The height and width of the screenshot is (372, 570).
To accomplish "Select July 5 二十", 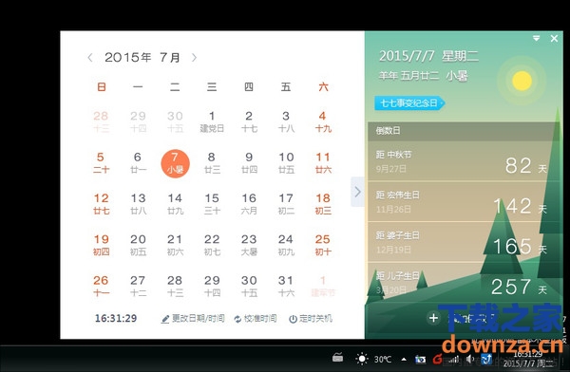I will [x=101, y=163].
